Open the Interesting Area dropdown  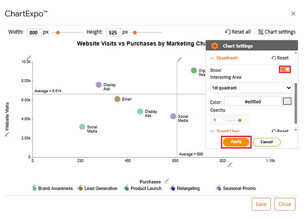click(251, 88)
